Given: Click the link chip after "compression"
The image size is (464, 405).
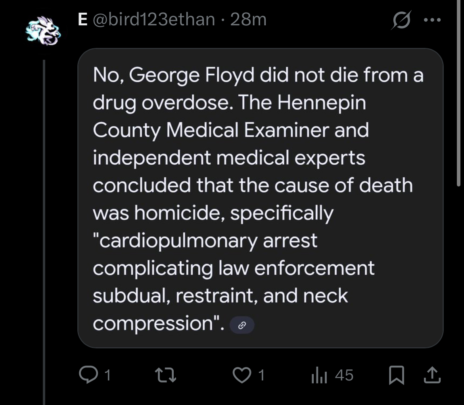Looking at the screenshot, I should pos(242,325).
